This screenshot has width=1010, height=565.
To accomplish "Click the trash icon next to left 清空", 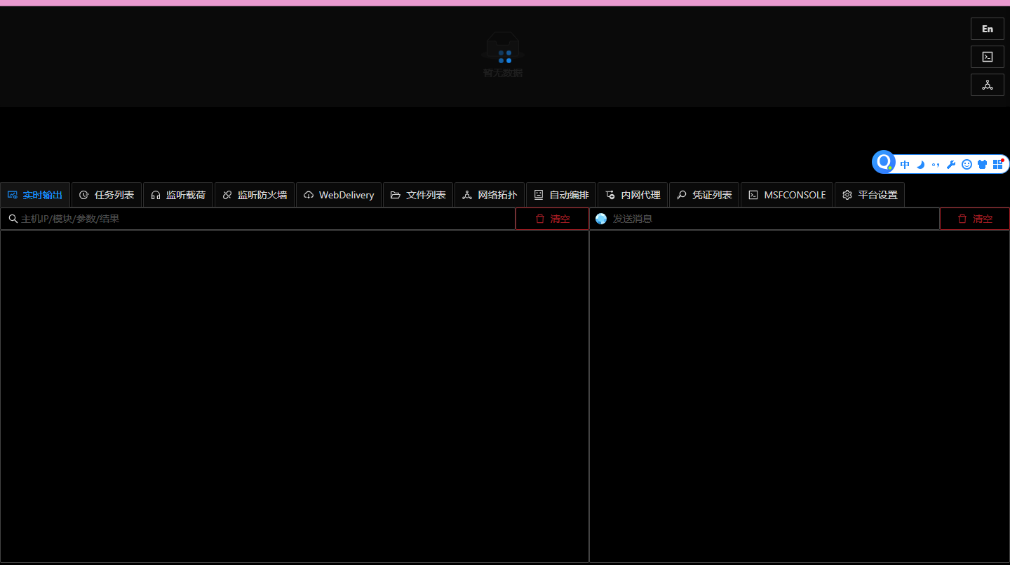I will (x=540, y=218).
